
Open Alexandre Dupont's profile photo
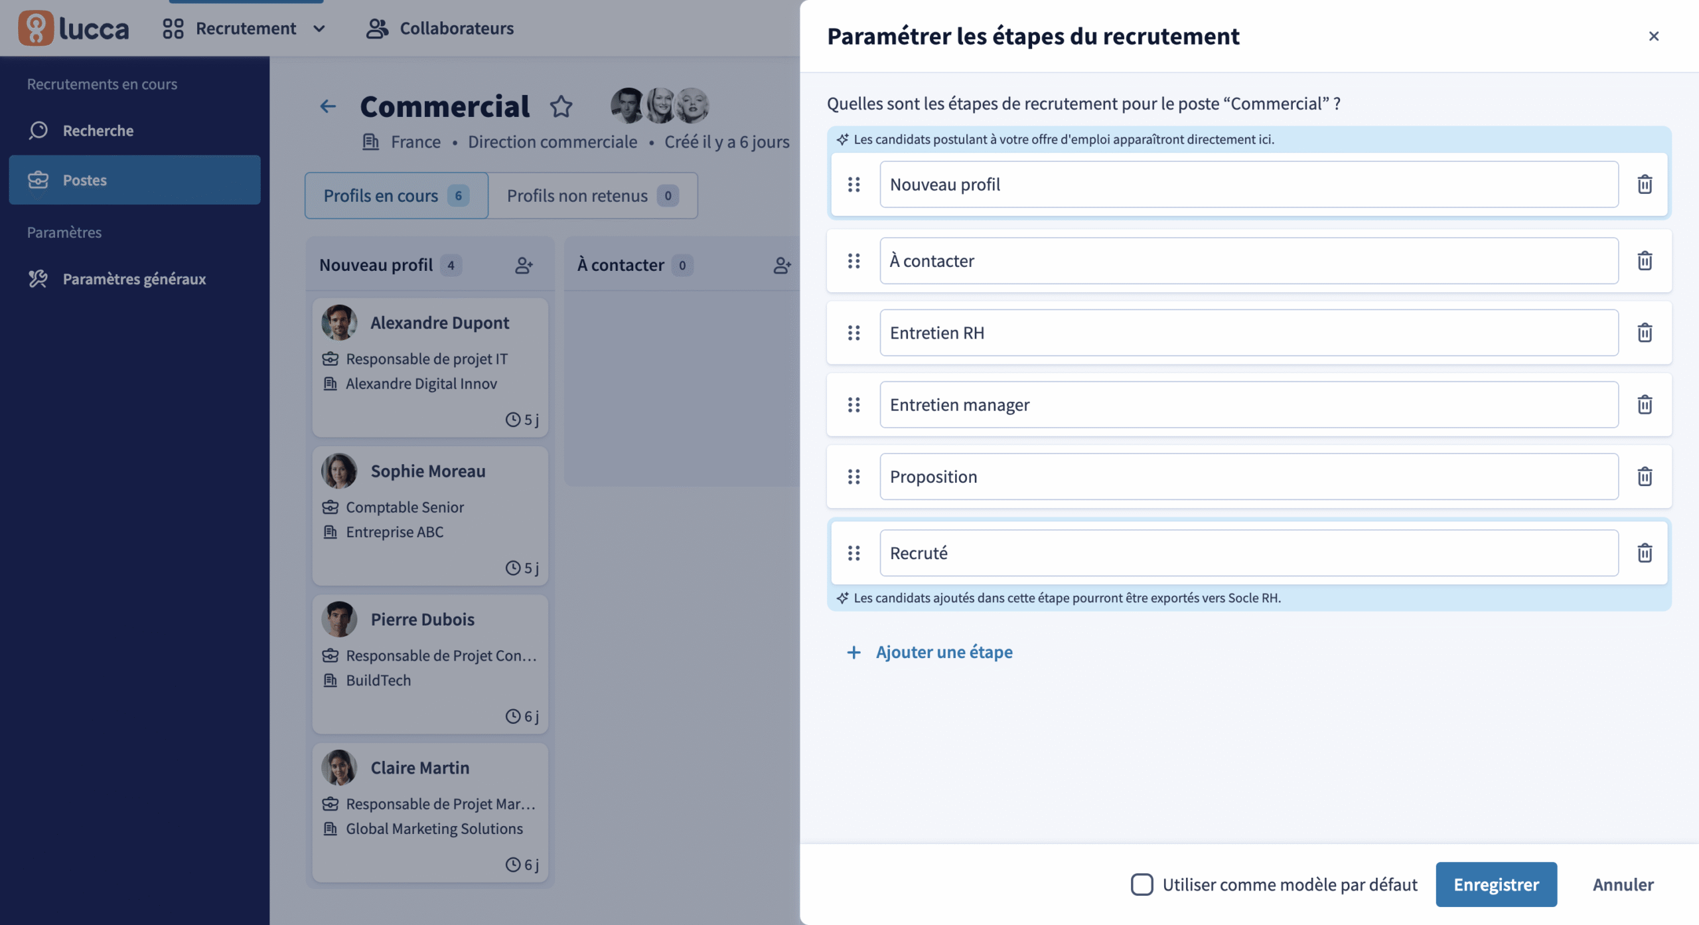[x=340, y=322]
